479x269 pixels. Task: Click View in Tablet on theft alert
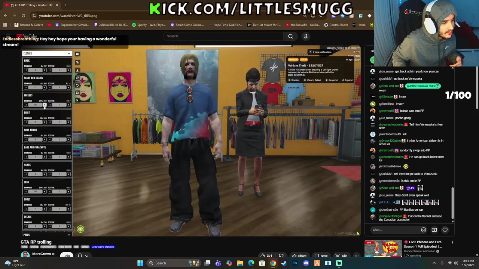pyautogui.click(x=312, y=80)
